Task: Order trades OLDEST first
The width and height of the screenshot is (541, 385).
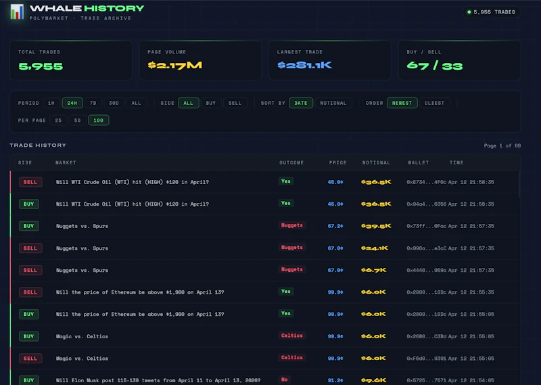Action: pyautogui.click(x=434, y=103)
